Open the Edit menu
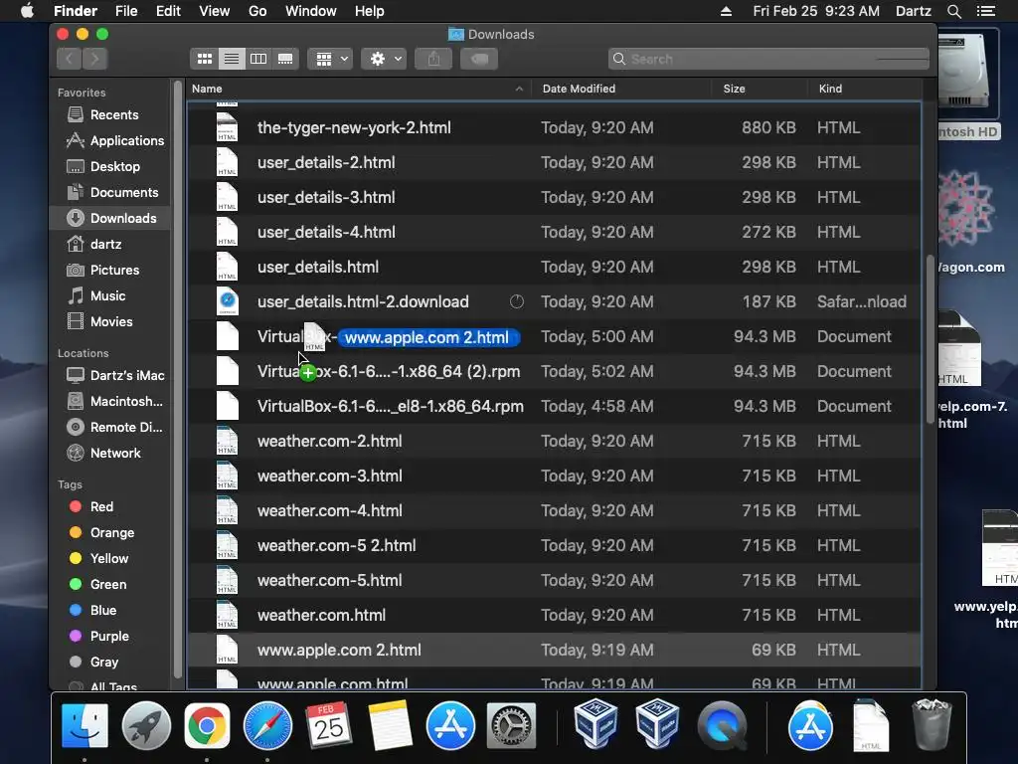Screen dimensions: 1018x764 pos(168,11)
